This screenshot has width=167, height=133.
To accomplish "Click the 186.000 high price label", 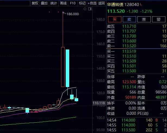I will pos(73,14).
